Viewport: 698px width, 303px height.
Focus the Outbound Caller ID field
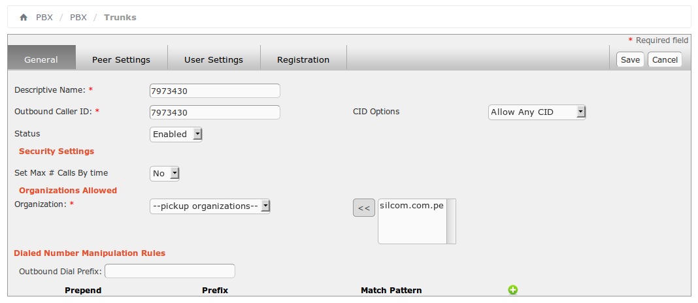click(214, 112)
